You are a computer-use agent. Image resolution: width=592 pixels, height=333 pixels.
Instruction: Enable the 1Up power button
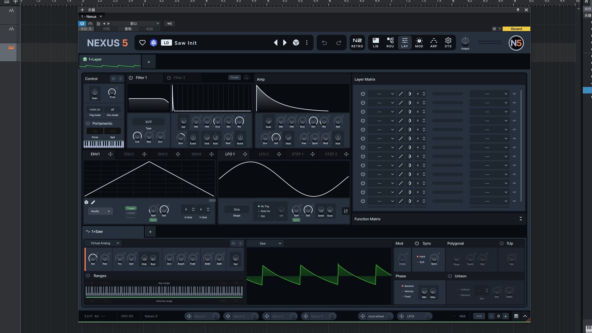click(x=502, y=243)
